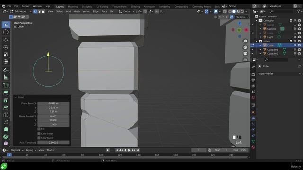Image resolution: width=303 pixels, height=170 pixels.
Task: Hide Cube.001 with its eye icon
Action: [295, 50]
